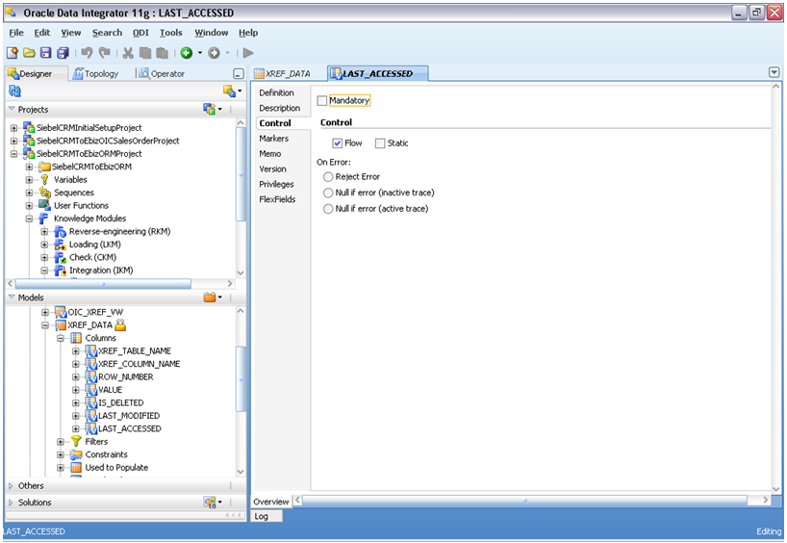Click the Overview tab at bottom

coord(271,502)
